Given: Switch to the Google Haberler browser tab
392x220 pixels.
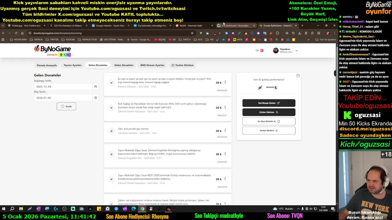Looking at the screenshot, I should [x=110, y=26].
